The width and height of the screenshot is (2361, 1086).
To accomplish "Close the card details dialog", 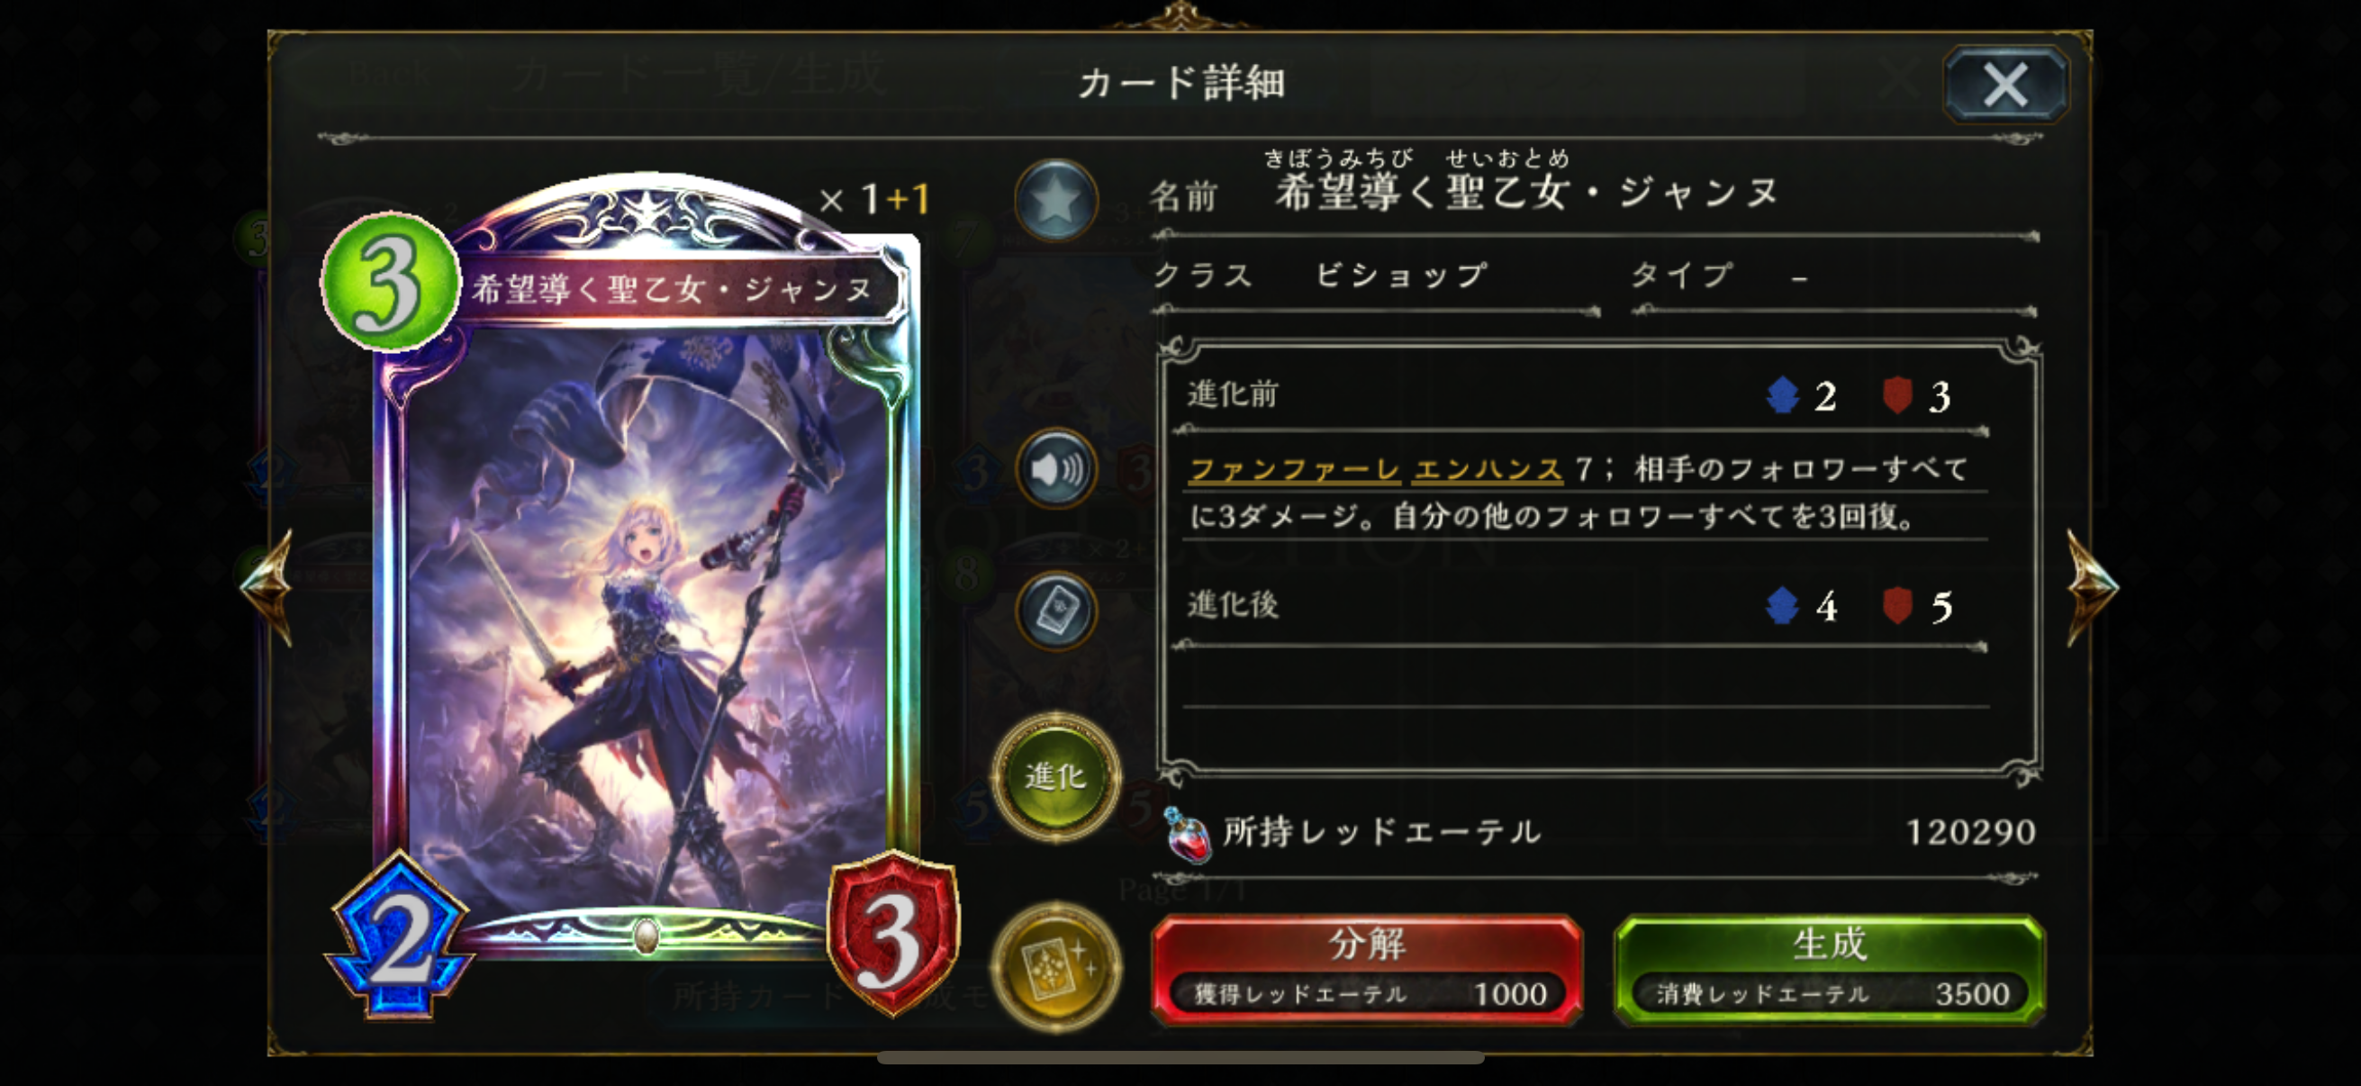I will point(2005,85).
